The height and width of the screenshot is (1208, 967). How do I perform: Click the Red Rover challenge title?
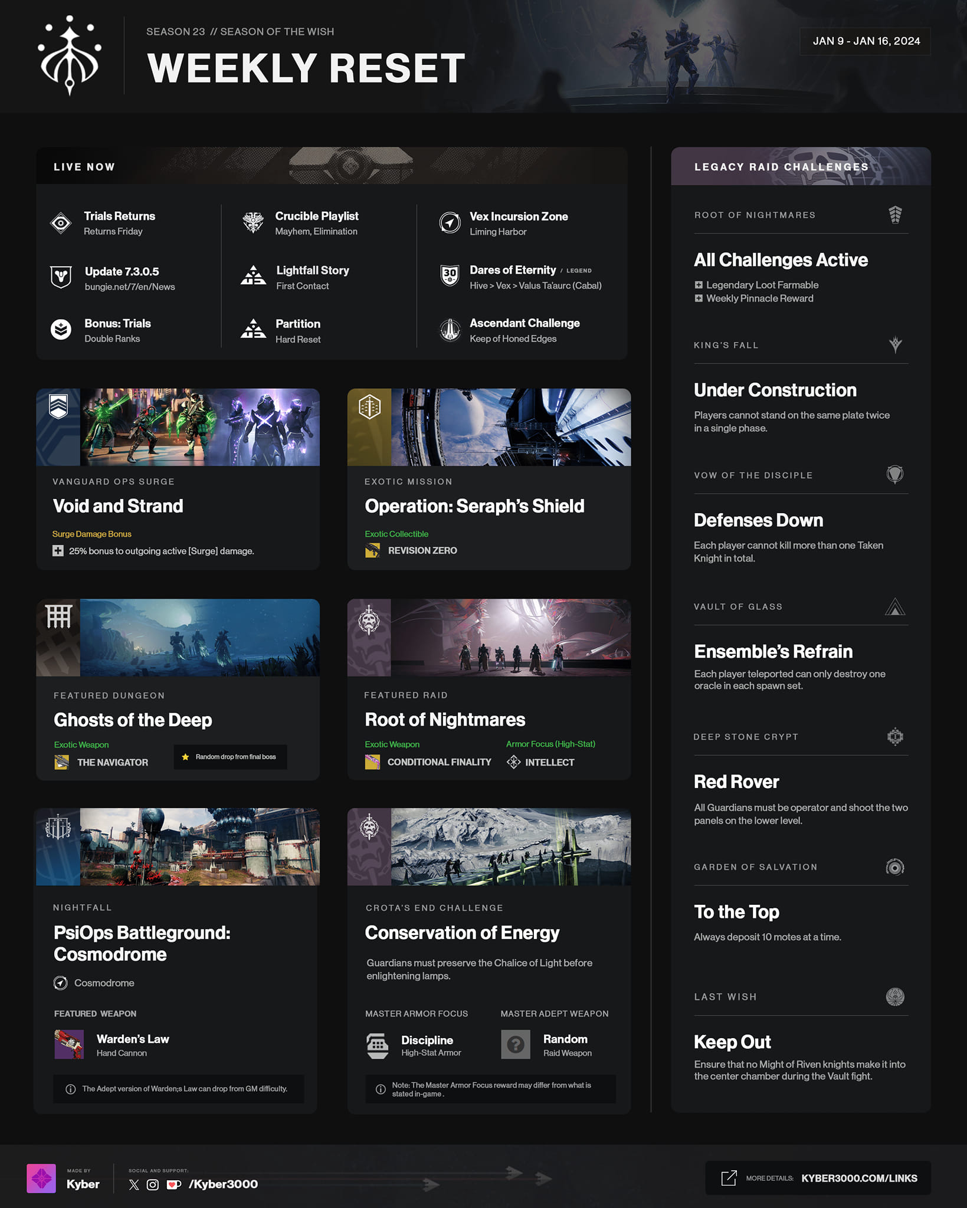point(736,782)
